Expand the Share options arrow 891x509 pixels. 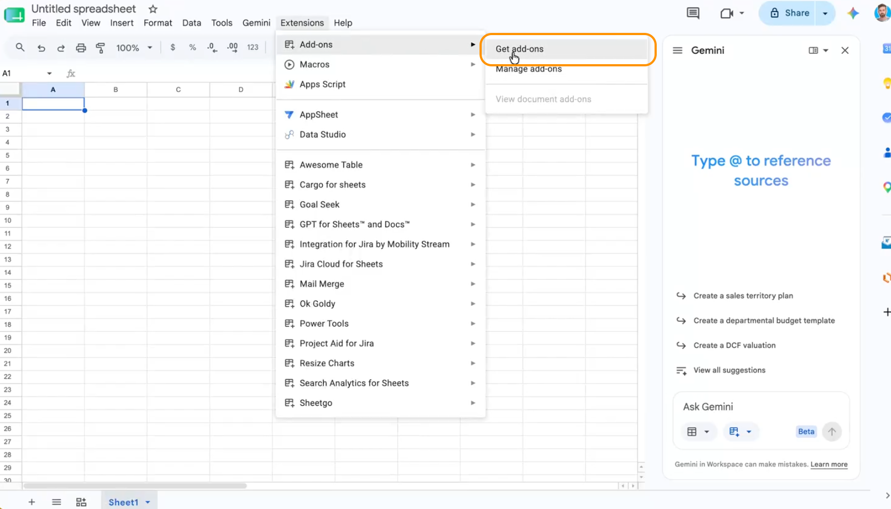point(825,13)
